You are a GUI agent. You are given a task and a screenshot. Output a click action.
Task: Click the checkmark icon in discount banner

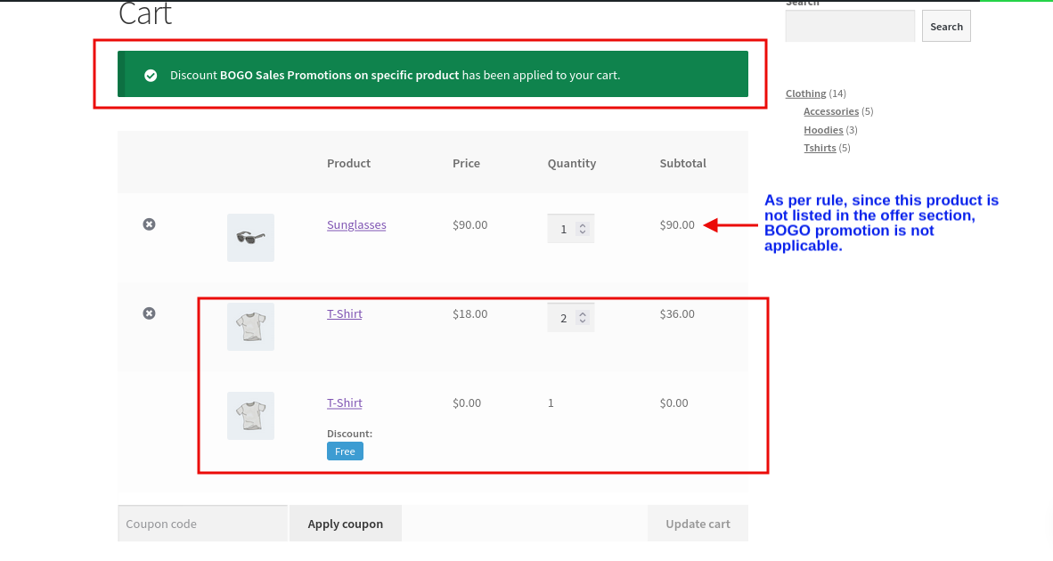pos(151,75)
